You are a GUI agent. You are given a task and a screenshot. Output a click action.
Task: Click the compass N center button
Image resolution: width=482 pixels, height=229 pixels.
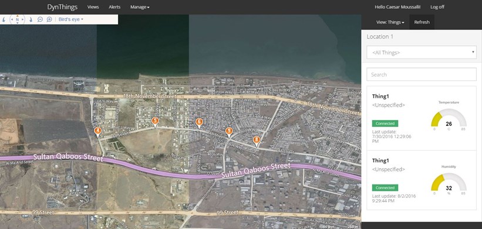click(x=17, y=19)
